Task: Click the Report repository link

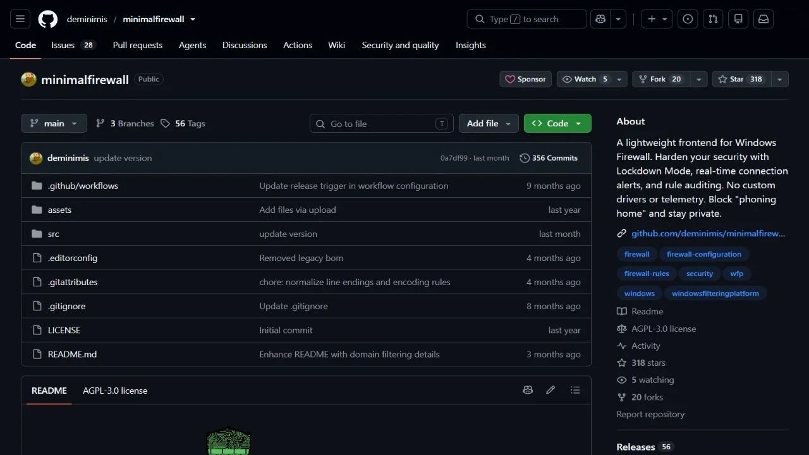Action: pyautogui.click(x=650, y=414)
